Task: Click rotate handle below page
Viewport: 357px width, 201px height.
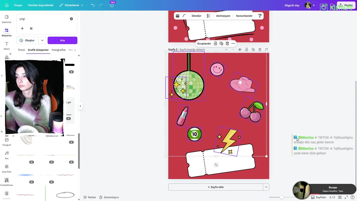Action: click(216, 165)
